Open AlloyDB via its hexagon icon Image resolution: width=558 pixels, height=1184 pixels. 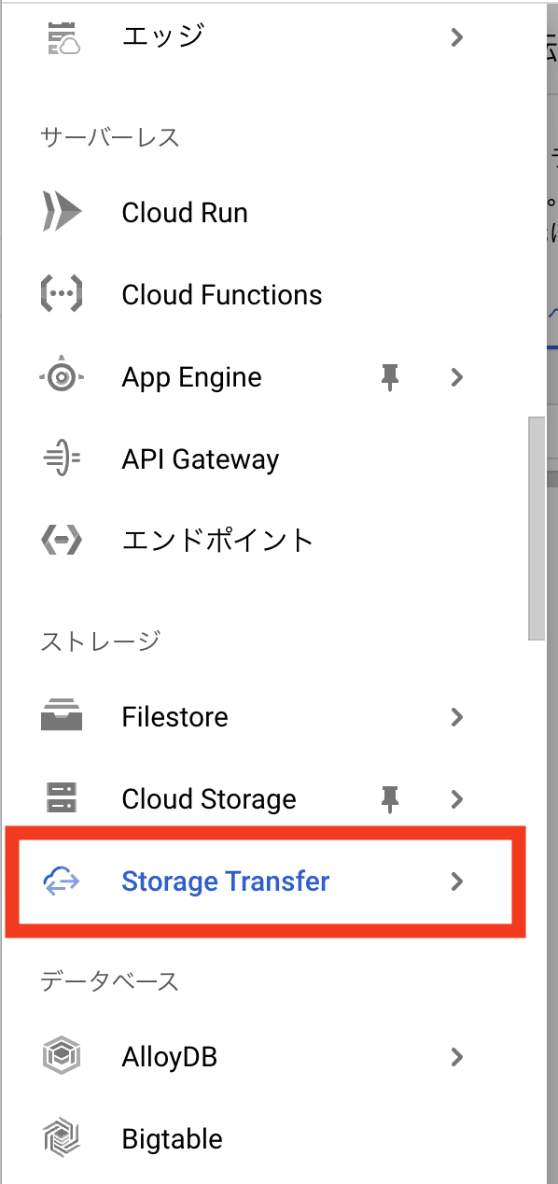(60, 1056)
